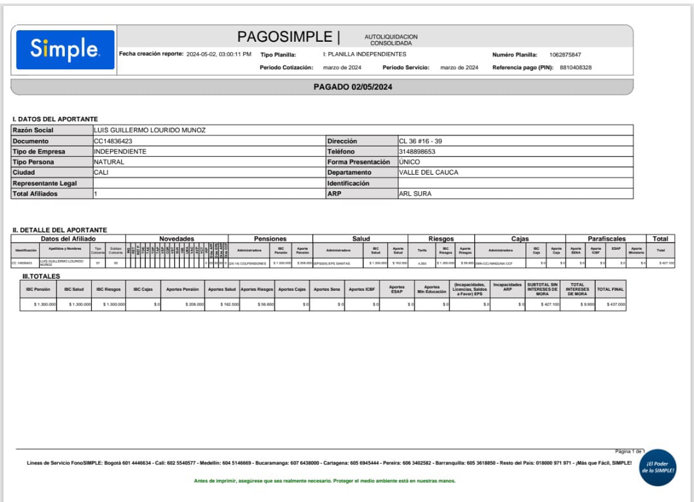Click the Simple logo in the header
Viewport: 694px width, 502px height.
(65, 49)
